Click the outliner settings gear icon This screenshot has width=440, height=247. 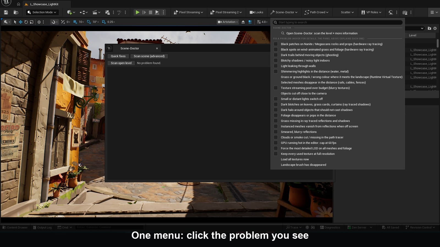(x=435, y=28)
